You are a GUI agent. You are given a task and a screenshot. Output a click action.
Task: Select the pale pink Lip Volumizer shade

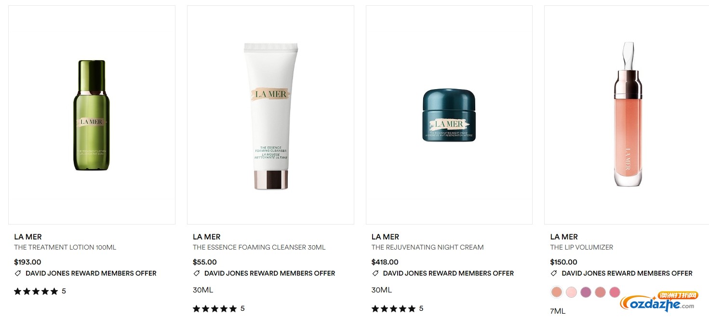[x=571, y=292]
